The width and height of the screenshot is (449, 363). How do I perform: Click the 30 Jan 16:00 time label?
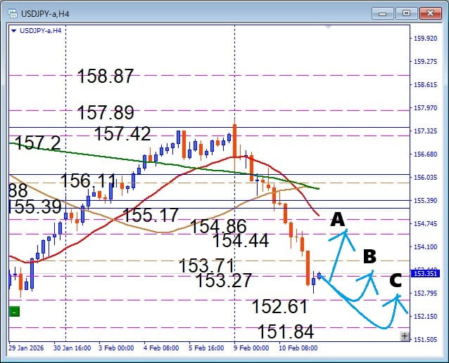pyautogui.click(x=72, y=348)
